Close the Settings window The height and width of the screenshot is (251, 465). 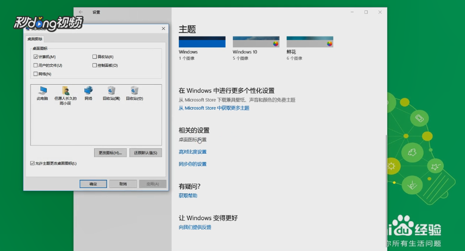click(x=380, y=12)
